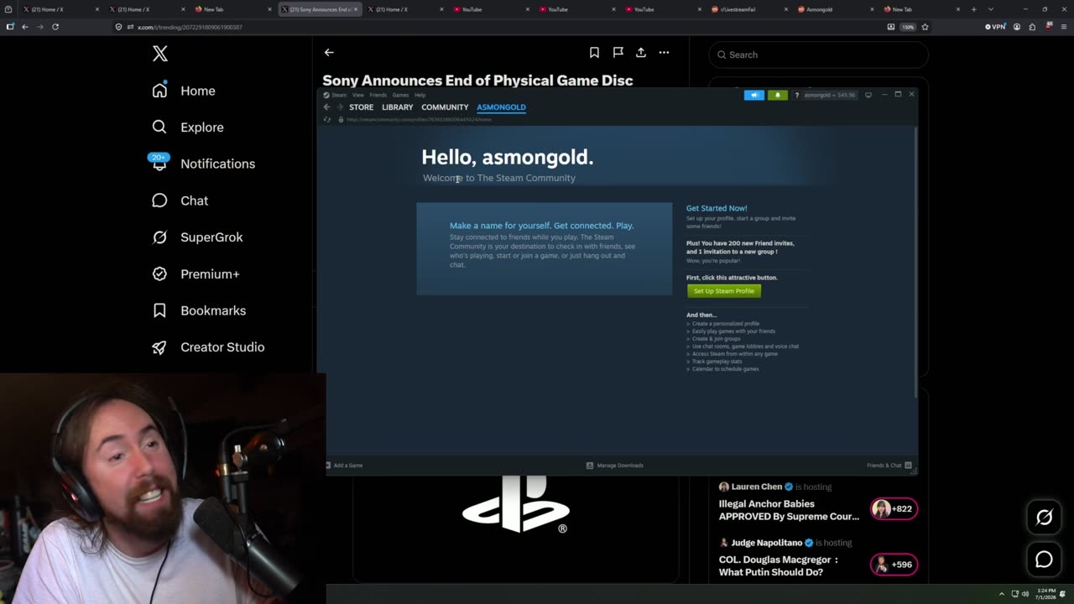This screenshot has width=1074, height=604.
Task: Click Add a Game in Steam footer
Action: (x=344, y=466)
